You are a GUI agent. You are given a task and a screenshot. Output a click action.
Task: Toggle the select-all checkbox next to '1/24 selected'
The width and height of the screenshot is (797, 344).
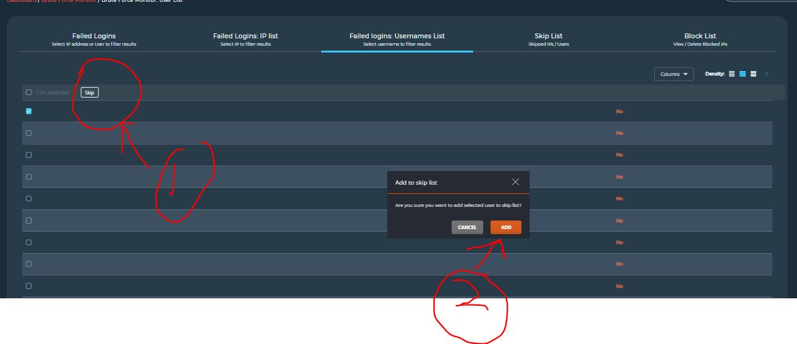coord(28,93)
